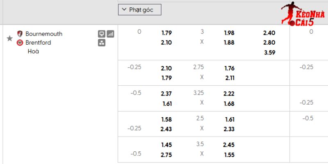Select handicap odds 1.79 for Bournemouth

click(166, 33)
